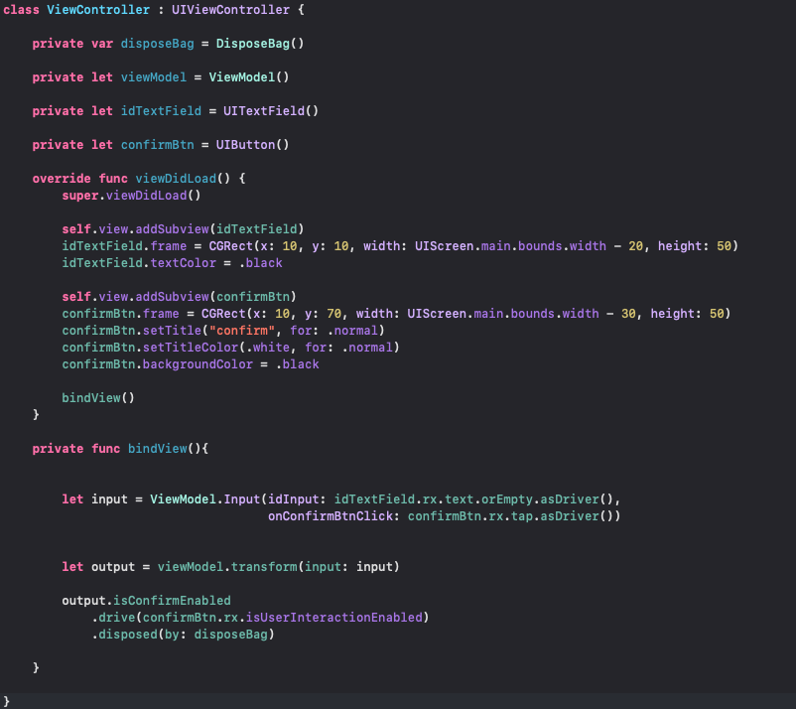Click output.isConfirmEnabled line
Viewport: 796px width, 709px height.
(x=146, y=601)
